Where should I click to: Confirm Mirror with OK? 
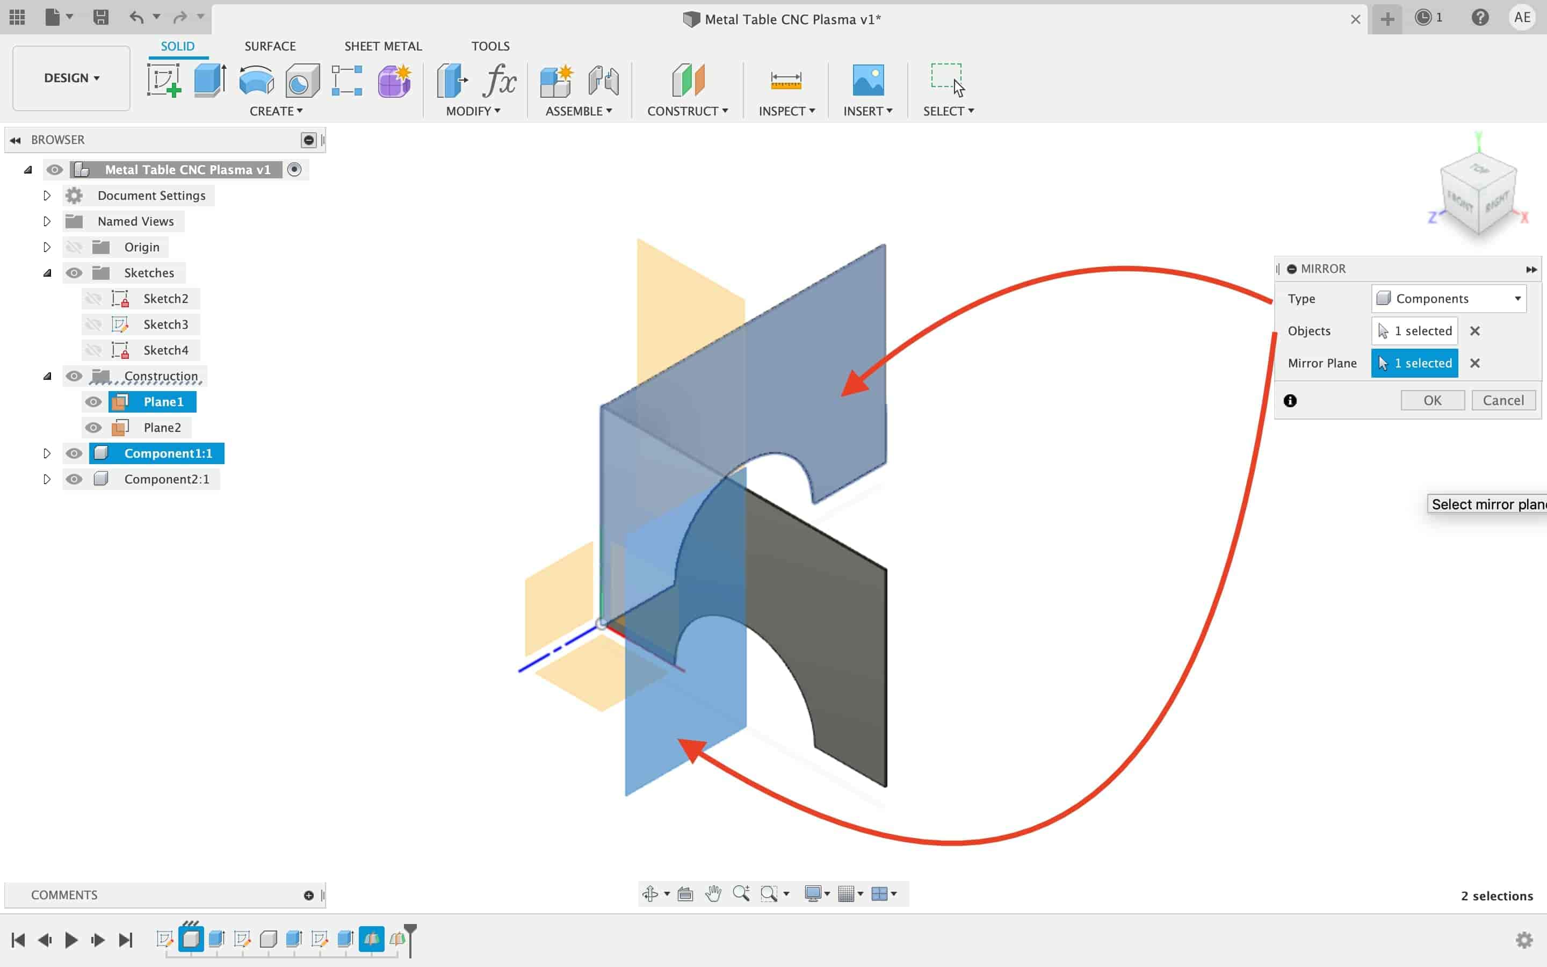coord(1433,400)
